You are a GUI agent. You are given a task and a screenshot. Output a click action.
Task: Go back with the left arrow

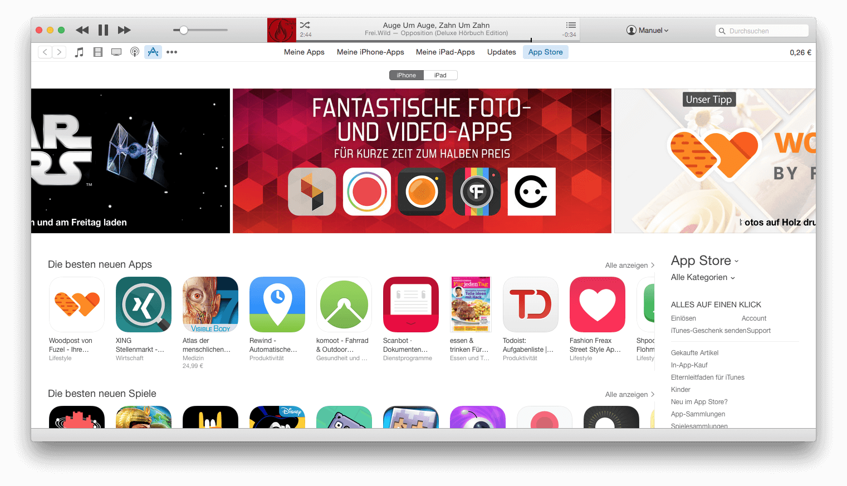45,52
